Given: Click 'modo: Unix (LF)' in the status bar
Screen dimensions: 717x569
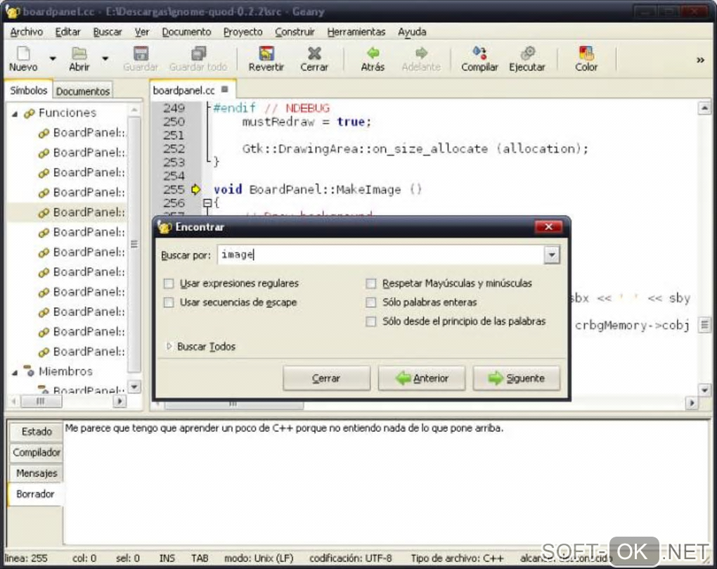Looking at the screenshot, I should click(259, 558).
